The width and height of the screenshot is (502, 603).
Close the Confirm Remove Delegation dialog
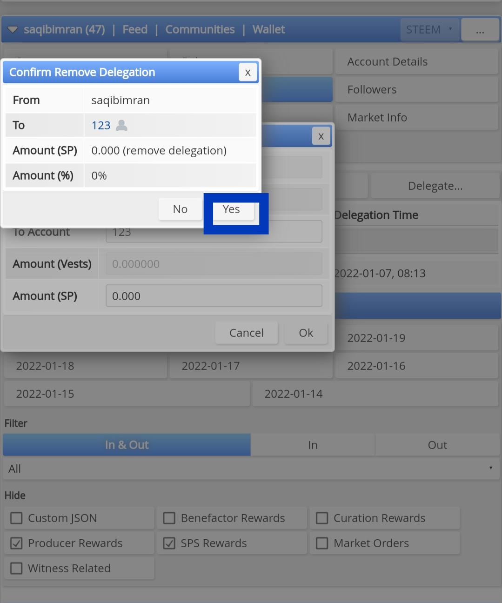coord(248,73)
